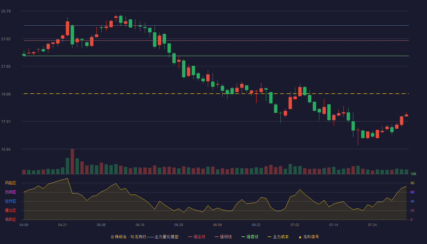Toggle the 强撑线 legend entry
Screen dimensions: 427x244
250,237
